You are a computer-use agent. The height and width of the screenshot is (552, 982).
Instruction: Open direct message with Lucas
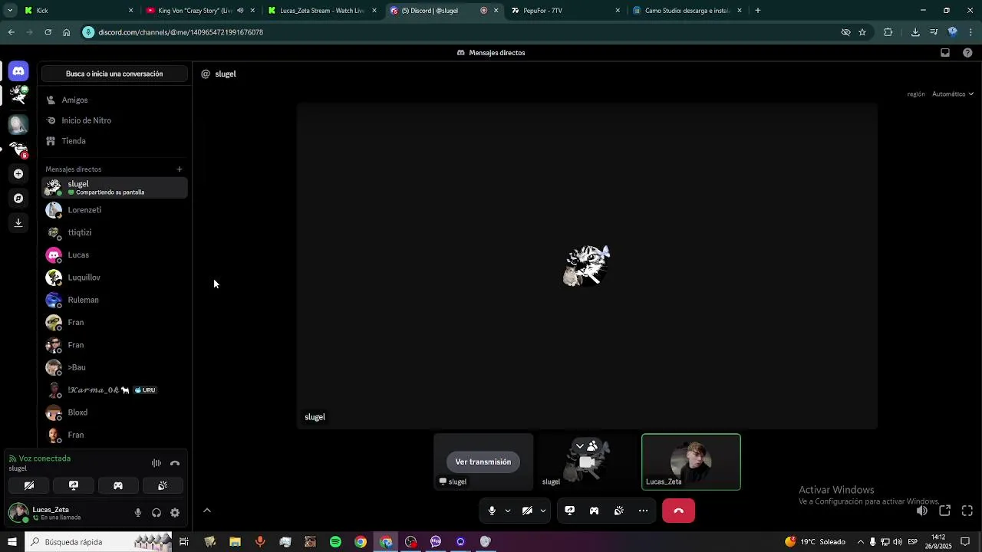pyautogui.click(x=114, y=255)
